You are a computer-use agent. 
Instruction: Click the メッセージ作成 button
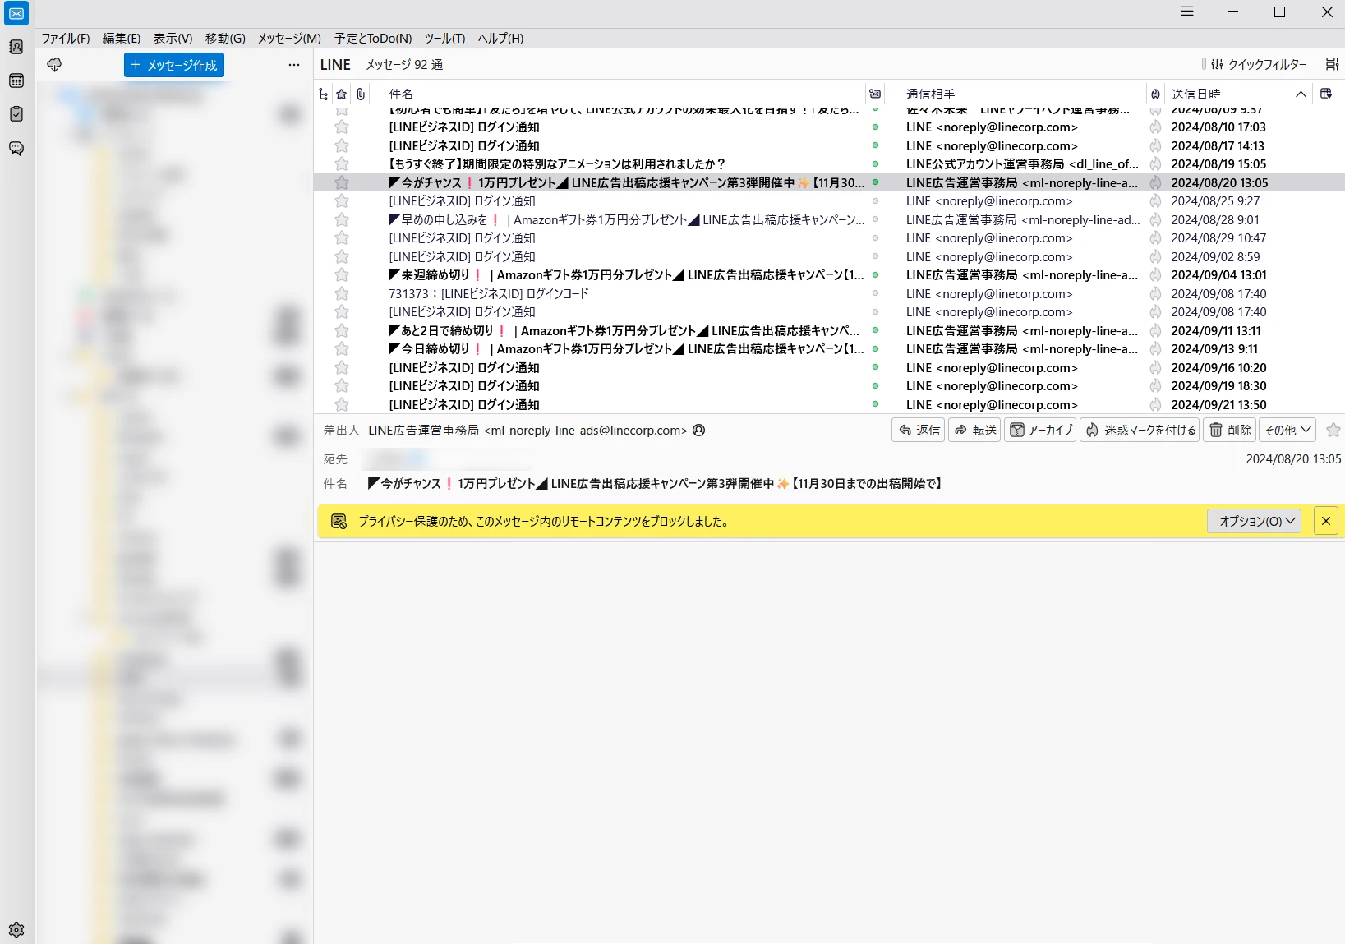(174, 65)
